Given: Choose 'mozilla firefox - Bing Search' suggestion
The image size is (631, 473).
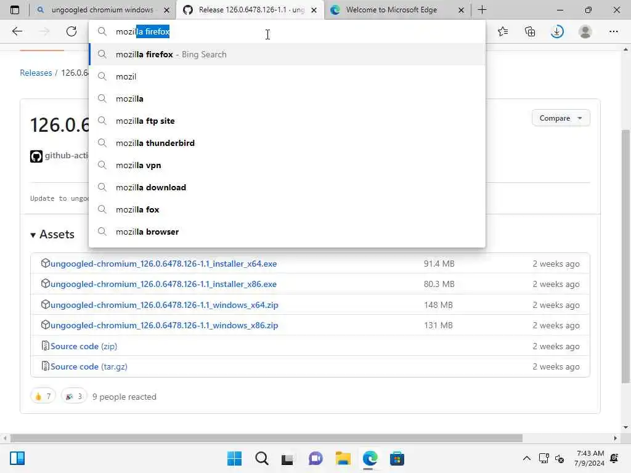Looking at the screenshot, I should pyautogui.click(x=287, y=54).
